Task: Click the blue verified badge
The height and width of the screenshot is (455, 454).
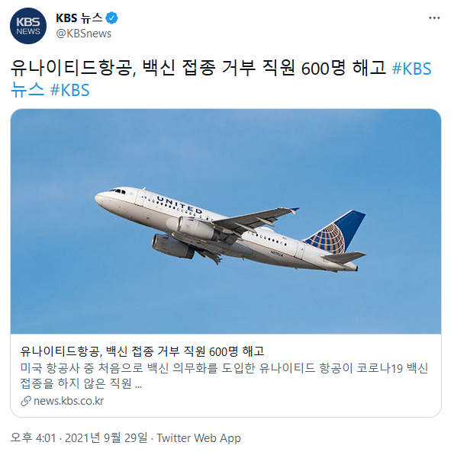Action: pyautogui.click(x=111, y=18)
